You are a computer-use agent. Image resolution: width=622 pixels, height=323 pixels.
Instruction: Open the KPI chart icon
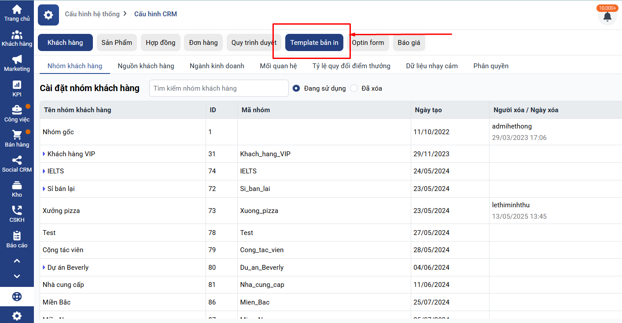pyautogui.click(x=17, y=85)
